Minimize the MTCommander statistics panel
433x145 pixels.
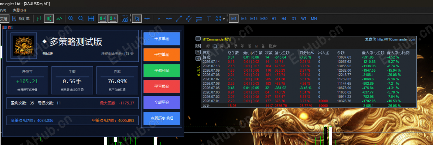pyautogui.click(x=198, y=38)
